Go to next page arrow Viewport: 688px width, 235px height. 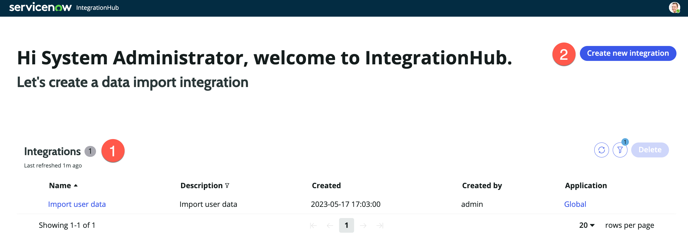pyautogui.click(x=363, y=226)
